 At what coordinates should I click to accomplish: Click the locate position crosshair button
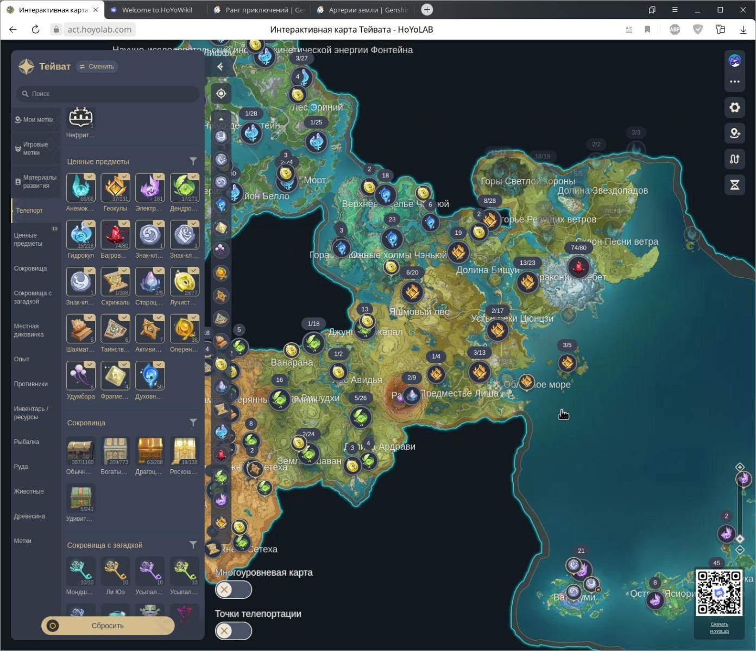220,93
